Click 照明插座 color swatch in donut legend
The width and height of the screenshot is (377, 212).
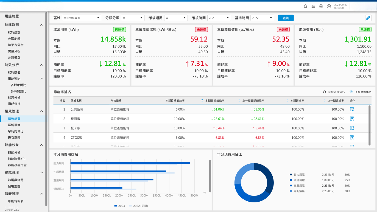(291, 191)
